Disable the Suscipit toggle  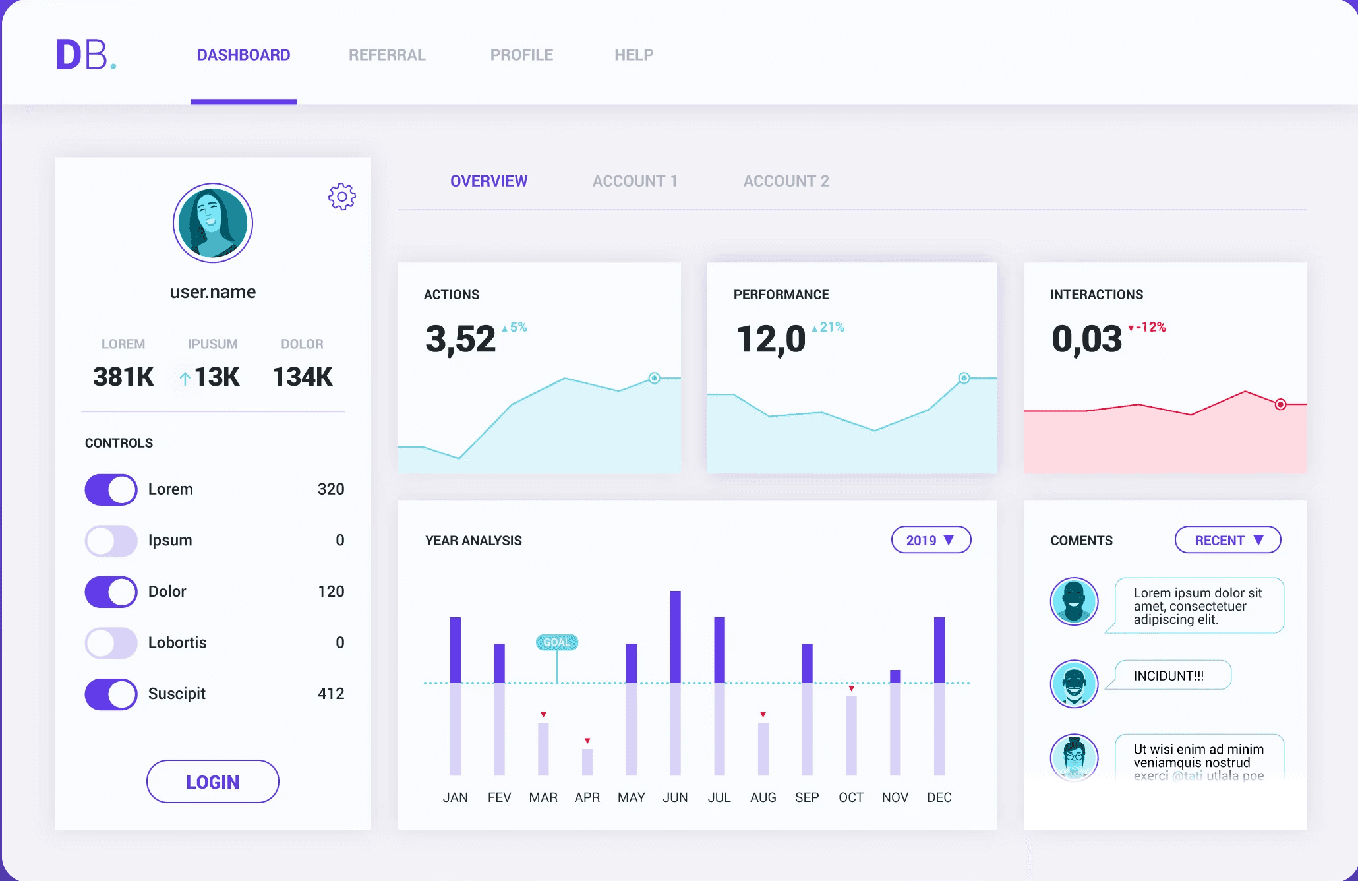[x=111, y=694]
